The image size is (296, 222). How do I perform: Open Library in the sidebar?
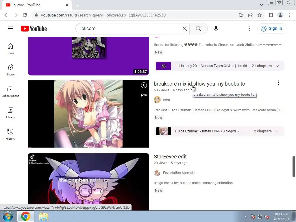[x=10, y=113]
